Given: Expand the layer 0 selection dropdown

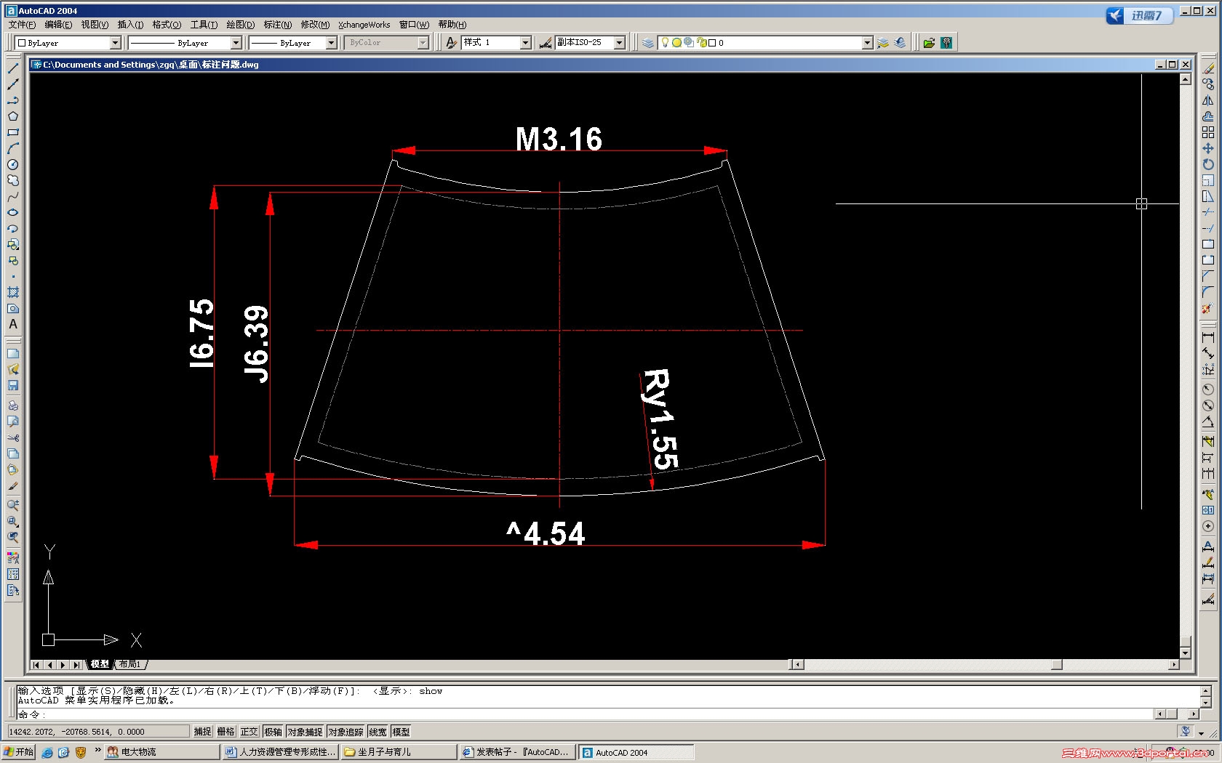Looking at the screenshot, I should pos(867,43).
